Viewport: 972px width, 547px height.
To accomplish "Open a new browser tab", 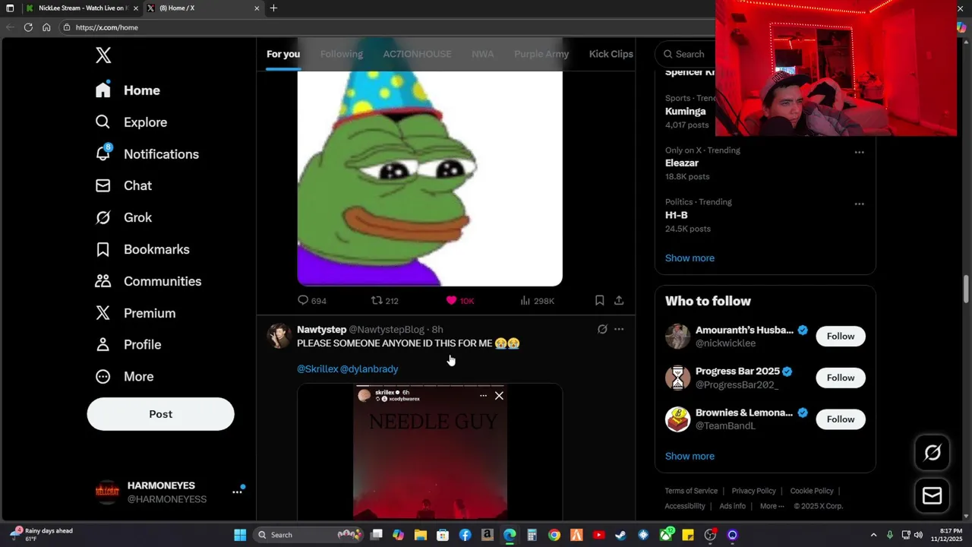I will coord(273,8).
